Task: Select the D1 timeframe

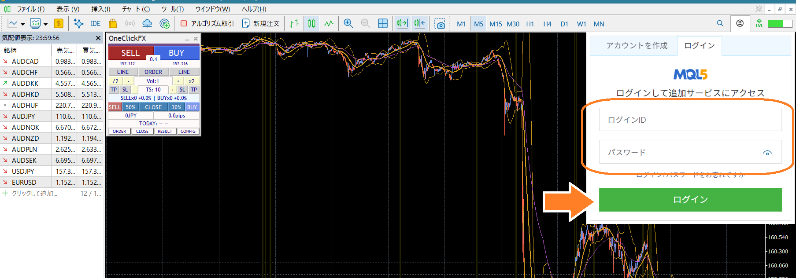Action: point(564,24)
